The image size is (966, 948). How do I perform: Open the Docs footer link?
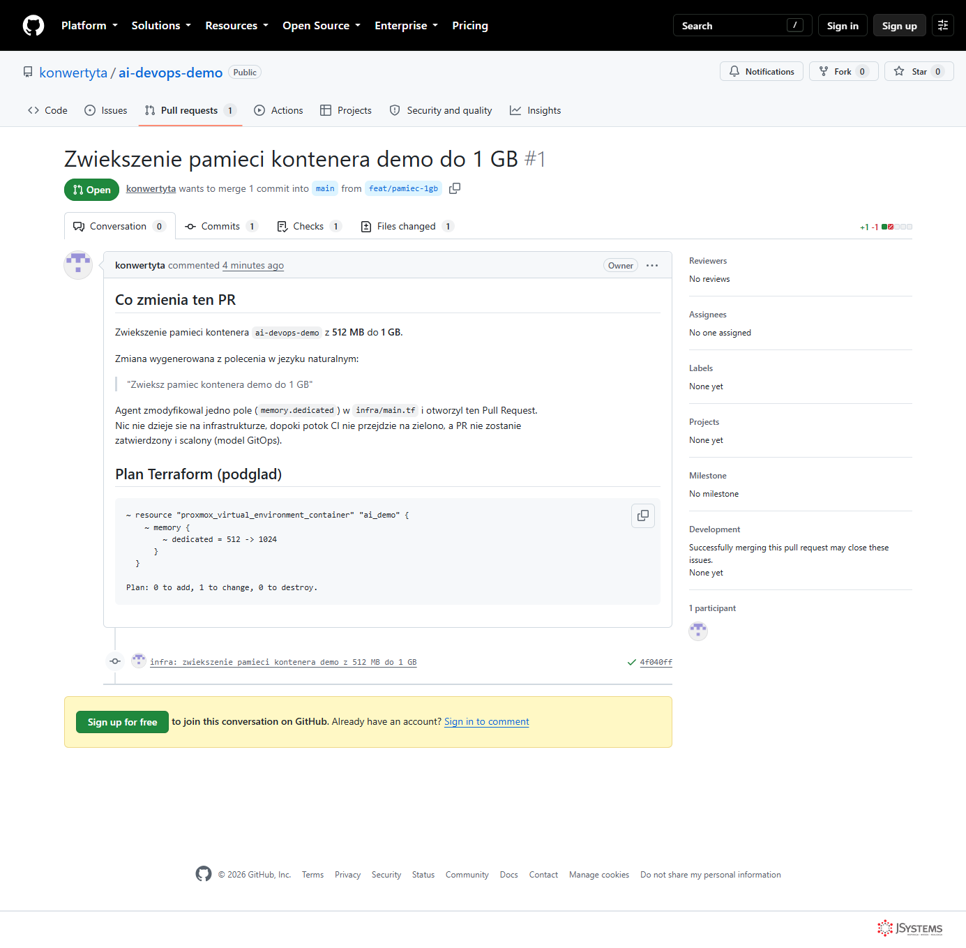tap(509, 875)
